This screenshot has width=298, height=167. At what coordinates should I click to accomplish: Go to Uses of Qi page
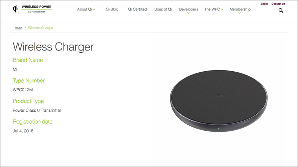point(163,9)
